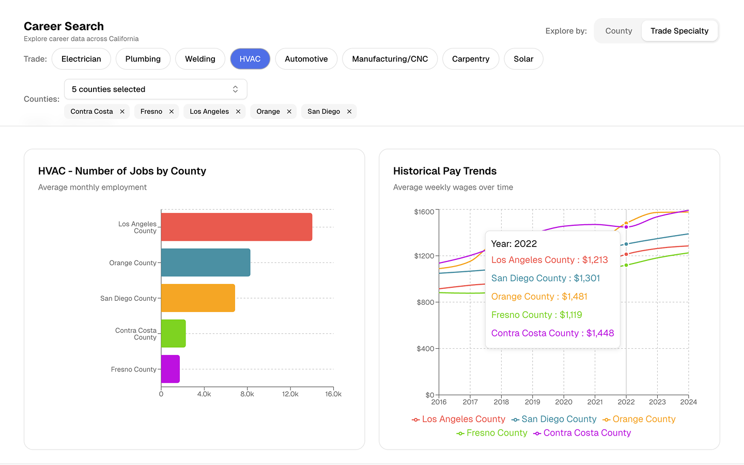
Task: Switch to the Automotive trade
Action: [306, 58]
